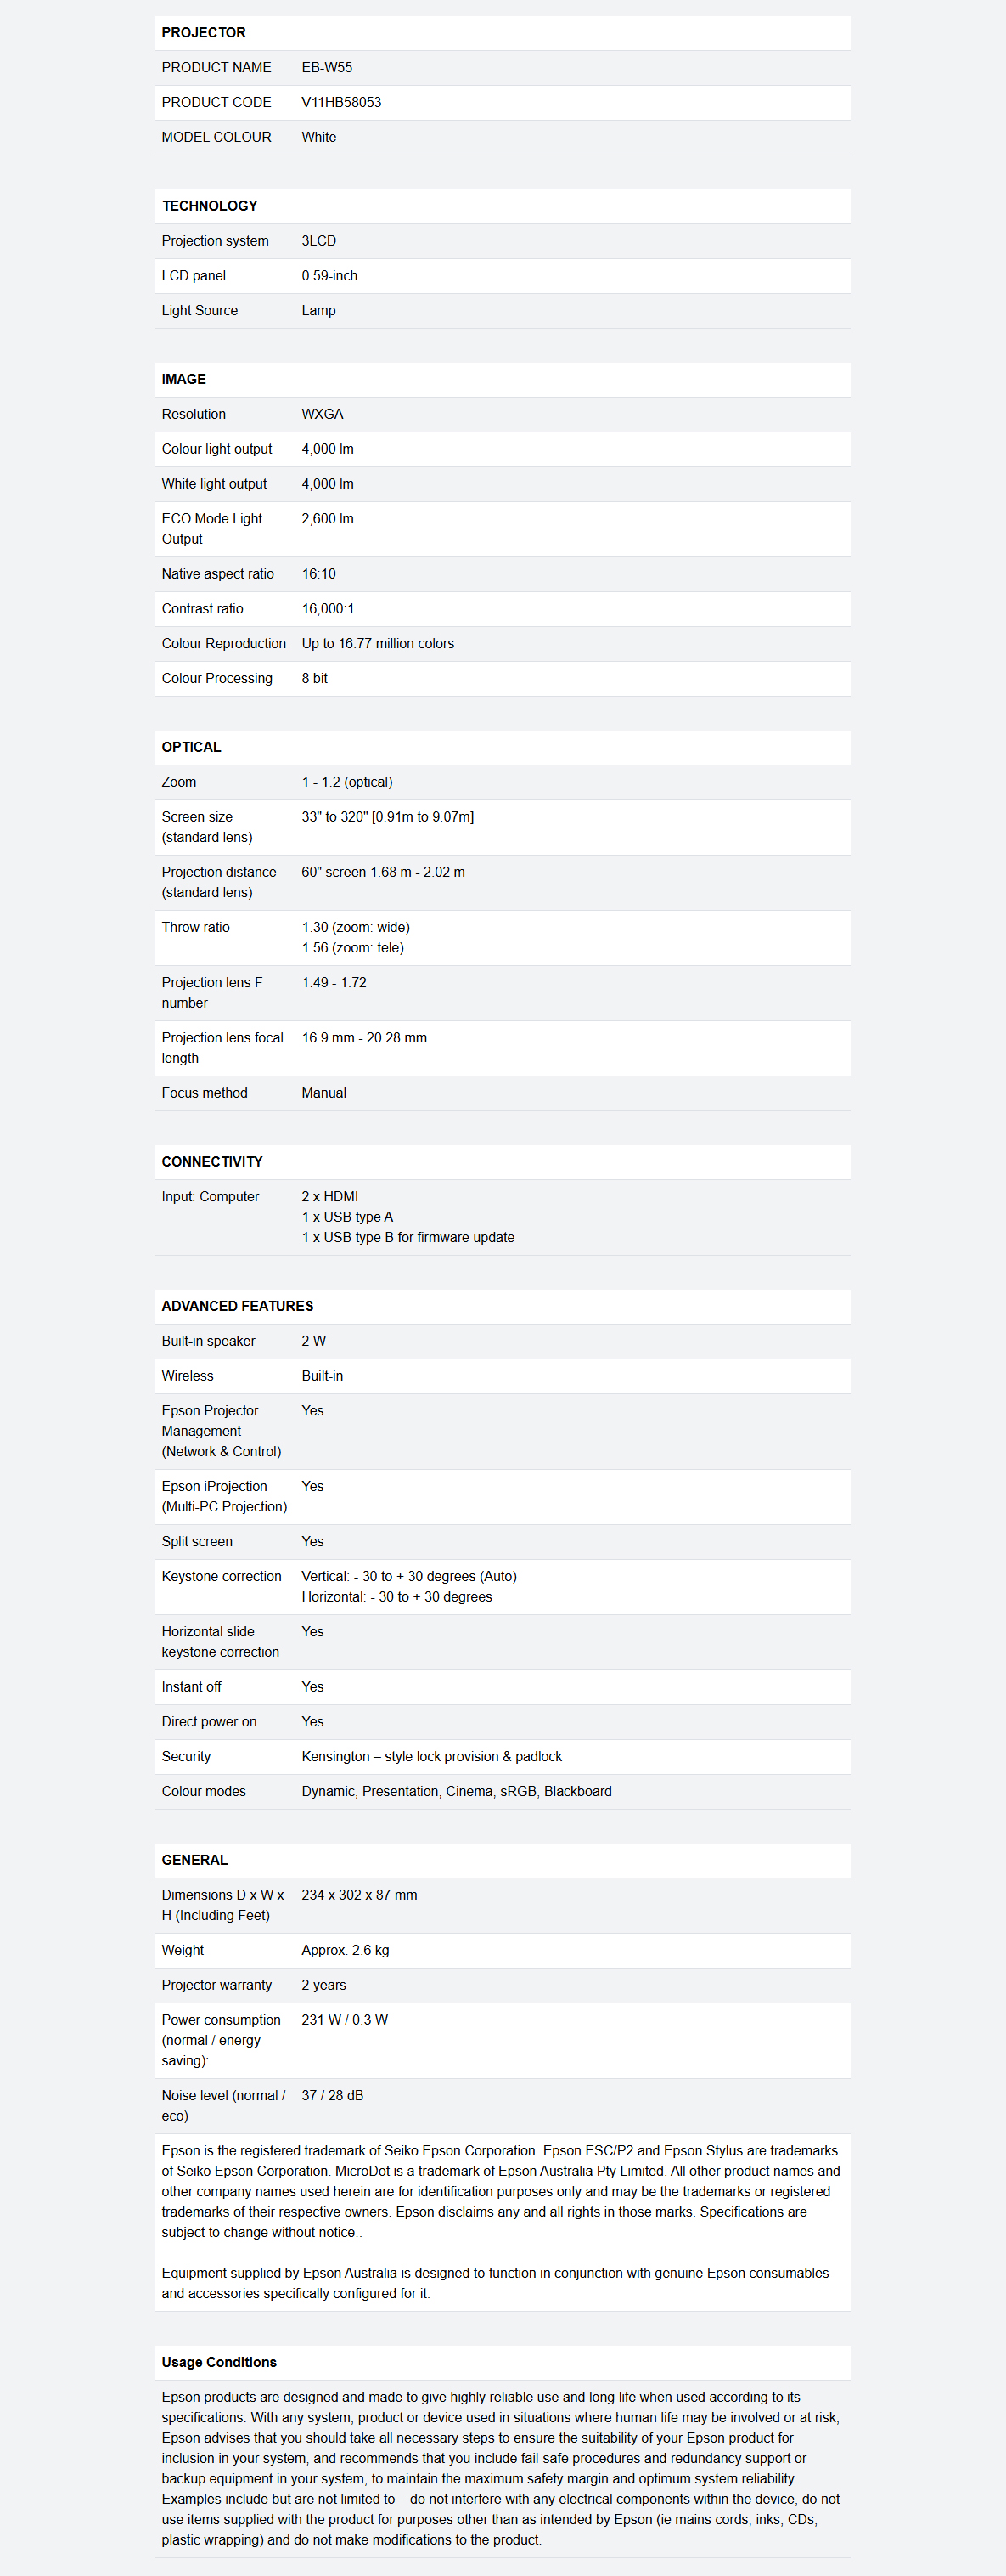Viewport: 1006px width, 2576px height.
Task: Click the Epson trademark disclaimer paragraph
Action: pos(502,2191)
